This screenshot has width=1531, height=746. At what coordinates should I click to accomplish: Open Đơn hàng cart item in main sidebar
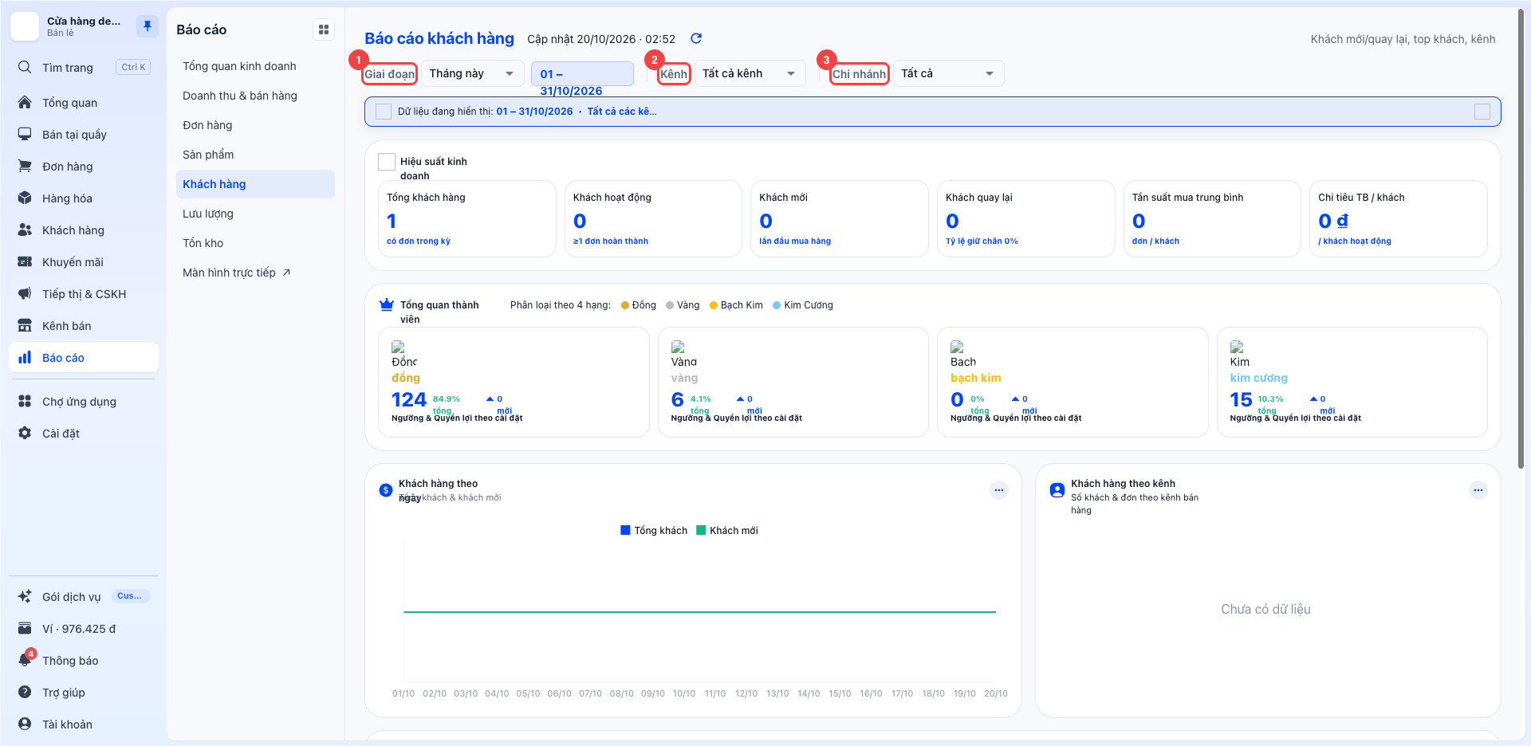coord(84,166)
